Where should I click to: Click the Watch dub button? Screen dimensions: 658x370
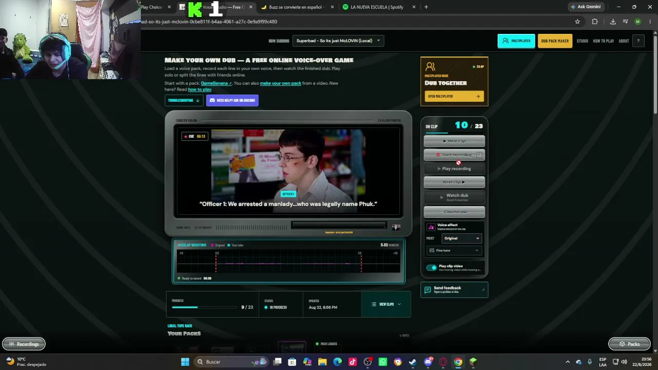coord(454,196)
